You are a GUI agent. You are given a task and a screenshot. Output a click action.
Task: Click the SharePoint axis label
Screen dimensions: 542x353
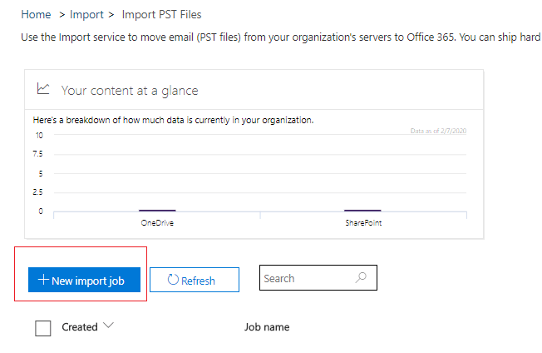coord(363,223)
